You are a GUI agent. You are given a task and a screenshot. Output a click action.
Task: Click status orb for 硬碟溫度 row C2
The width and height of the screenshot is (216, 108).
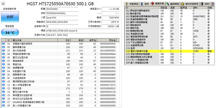(3, 88)
